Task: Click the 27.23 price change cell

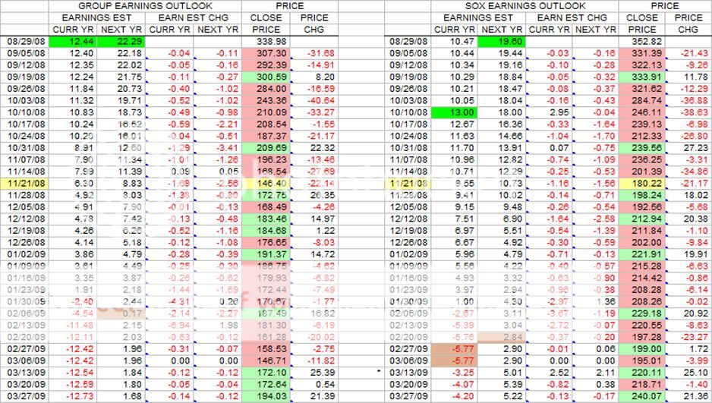Action: (690, 148)
